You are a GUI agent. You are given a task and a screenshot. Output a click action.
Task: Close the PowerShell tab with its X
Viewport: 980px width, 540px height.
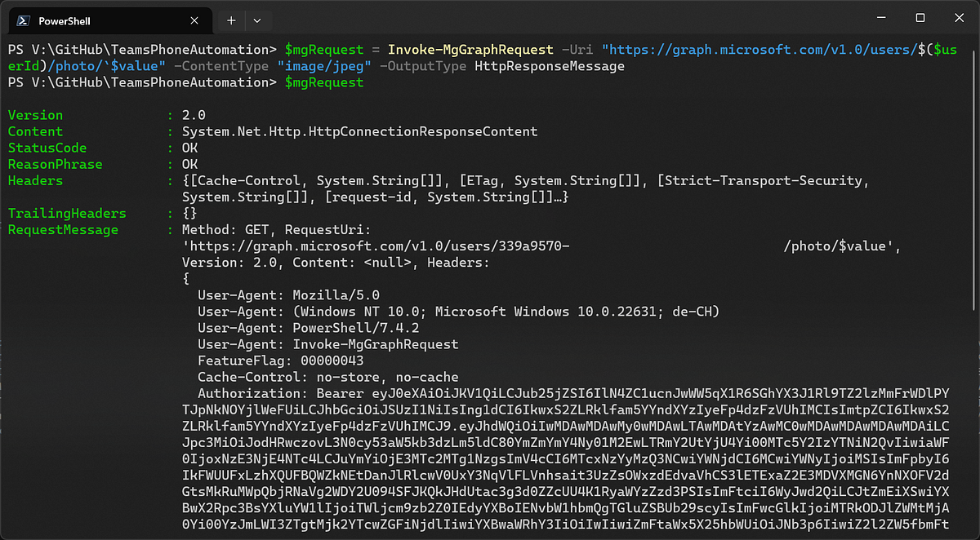194,20
